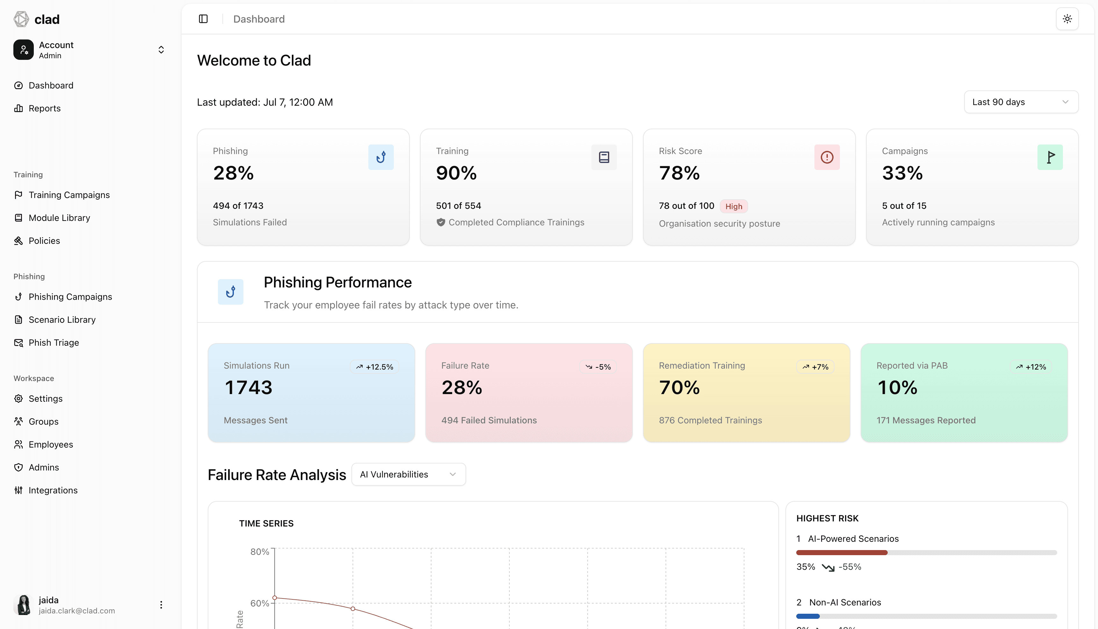Click the clad logo icon

tap(21, 19)
